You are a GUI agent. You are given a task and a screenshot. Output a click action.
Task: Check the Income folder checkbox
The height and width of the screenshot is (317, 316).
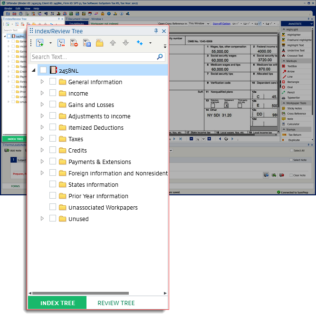coord(53,93)
